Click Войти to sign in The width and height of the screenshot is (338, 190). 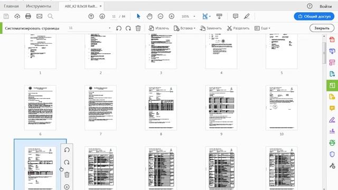[x=325, y=6]
